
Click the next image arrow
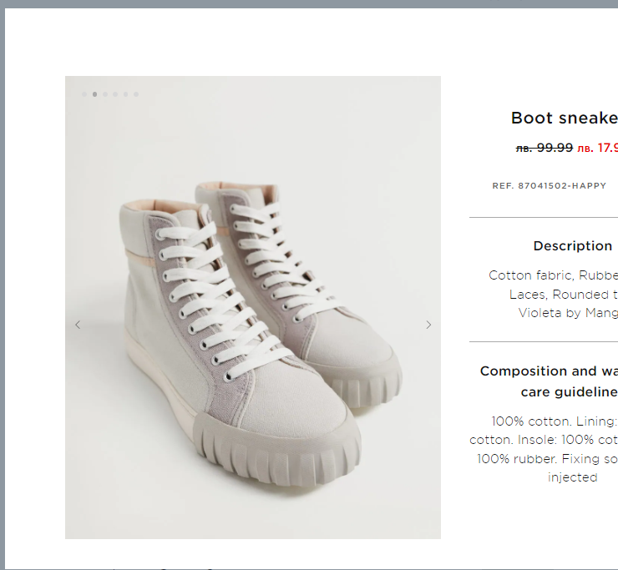pos(428,325)
